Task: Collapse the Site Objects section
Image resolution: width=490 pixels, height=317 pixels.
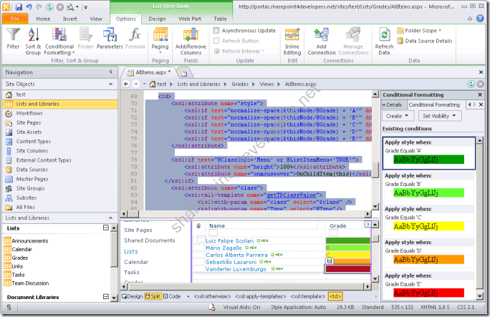Action: (110, 84)
